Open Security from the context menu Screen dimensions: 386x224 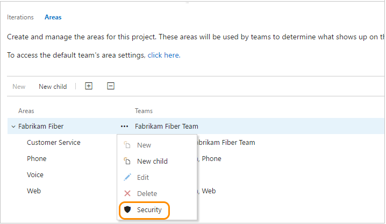click(x=157, y=210)
